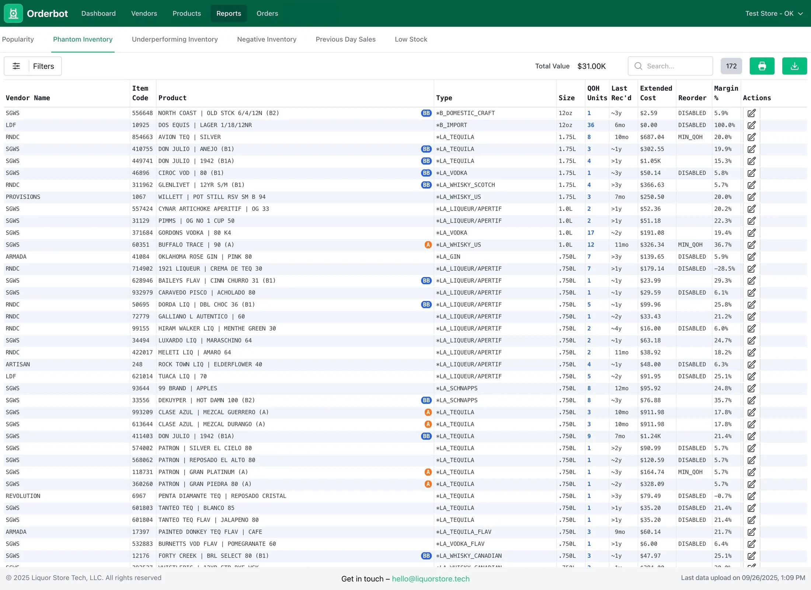Image resolution: width=811 pixels, height=590 pixels.
Task: Sort by Last Rec'd column header
Action: pyautogui.click(x=621, y=93)
